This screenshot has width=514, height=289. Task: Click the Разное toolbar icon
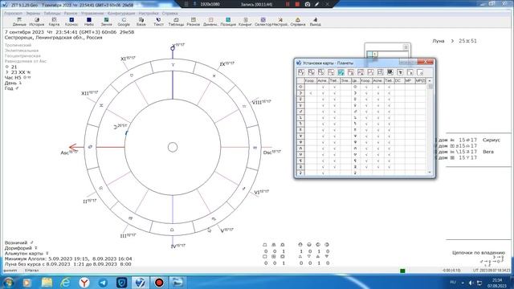[193, 22]
